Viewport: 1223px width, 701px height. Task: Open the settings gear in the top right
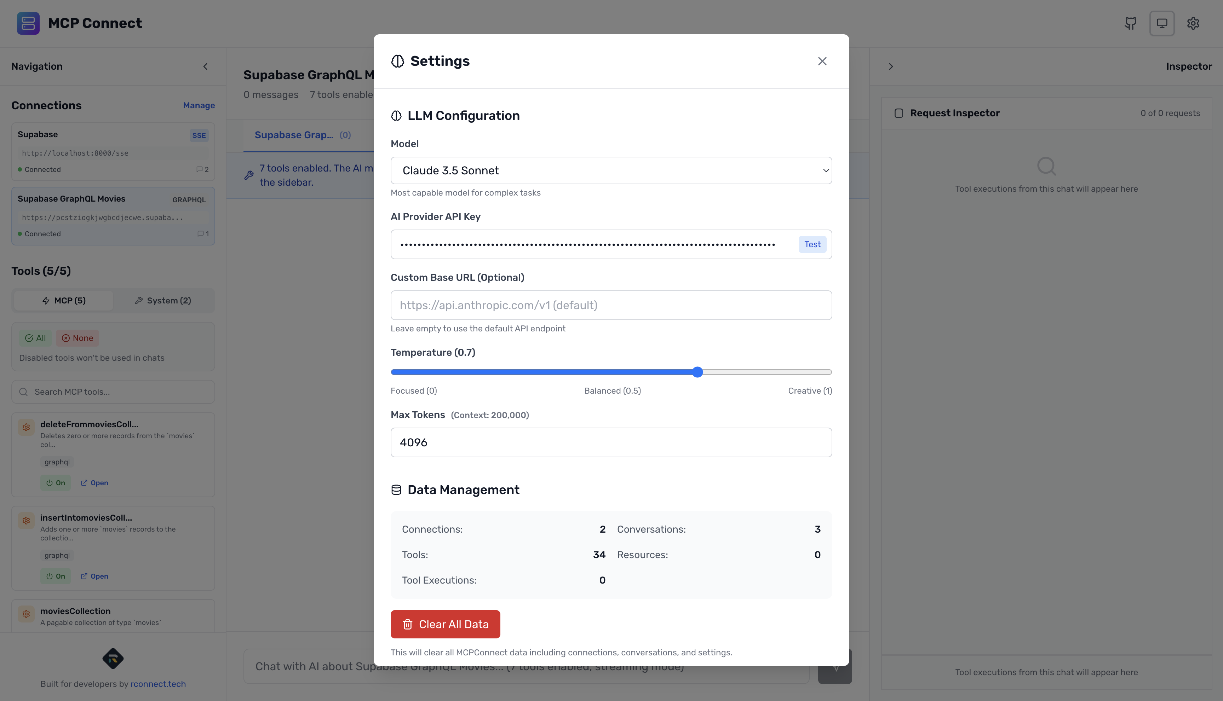[x=1193, y=23]
